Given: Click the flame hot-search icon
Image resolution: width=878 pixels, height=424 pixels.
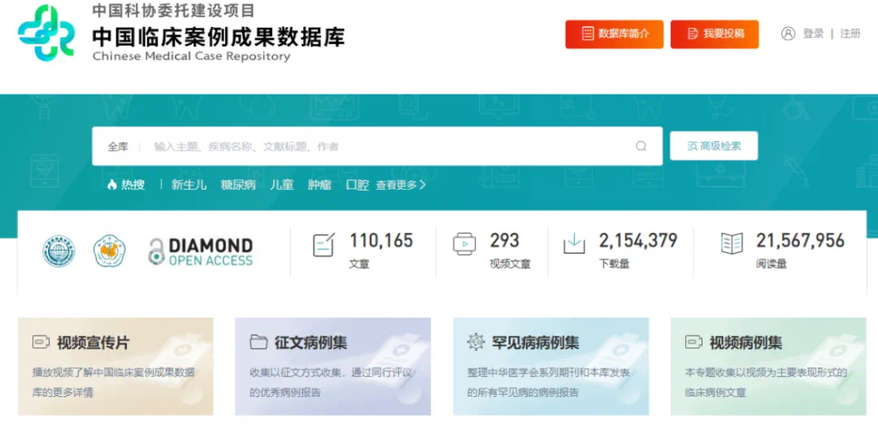Looking at the screenshot, I should [x=112, y=185].
